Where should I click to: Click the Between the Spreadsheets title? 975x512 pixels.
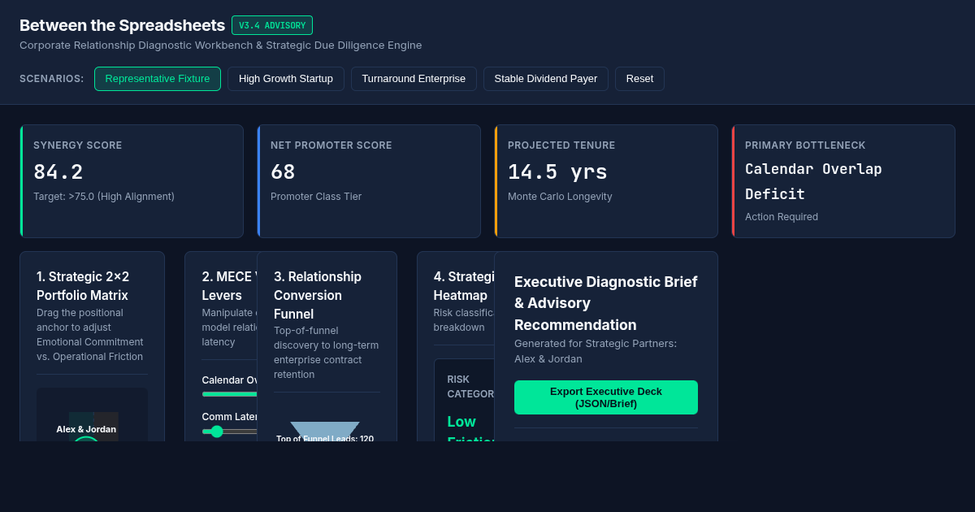tap(122, 25)
